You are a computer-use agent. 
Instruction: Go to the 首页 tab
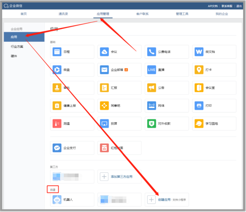pyautogui.click(x=24, y=14)
